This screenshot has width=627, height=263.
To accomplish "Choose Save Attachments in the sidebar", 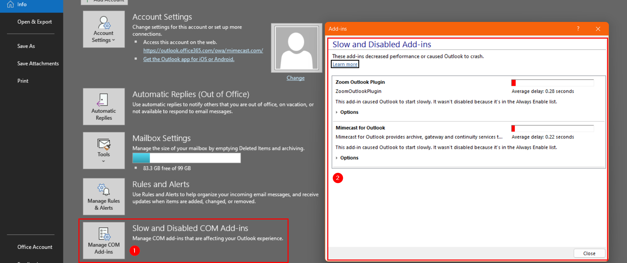I will click(38, 63).
